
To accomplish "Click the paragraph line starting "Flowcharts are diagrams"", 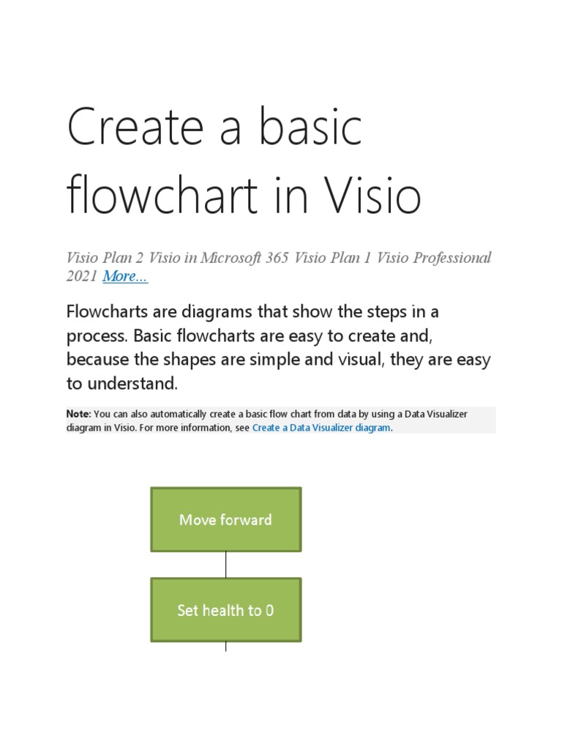I will tap(252, 311).
